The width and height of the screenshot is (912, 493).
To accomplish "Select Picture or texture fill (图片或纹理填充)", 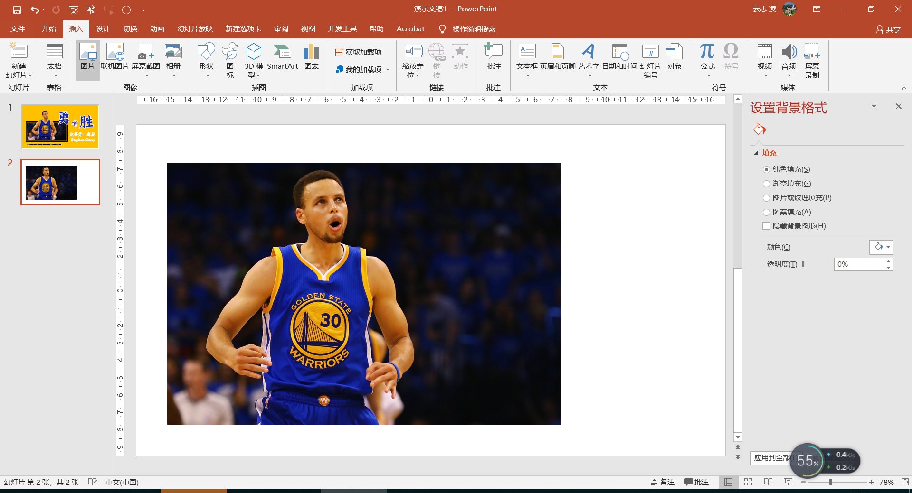I will tap(766, 198).
